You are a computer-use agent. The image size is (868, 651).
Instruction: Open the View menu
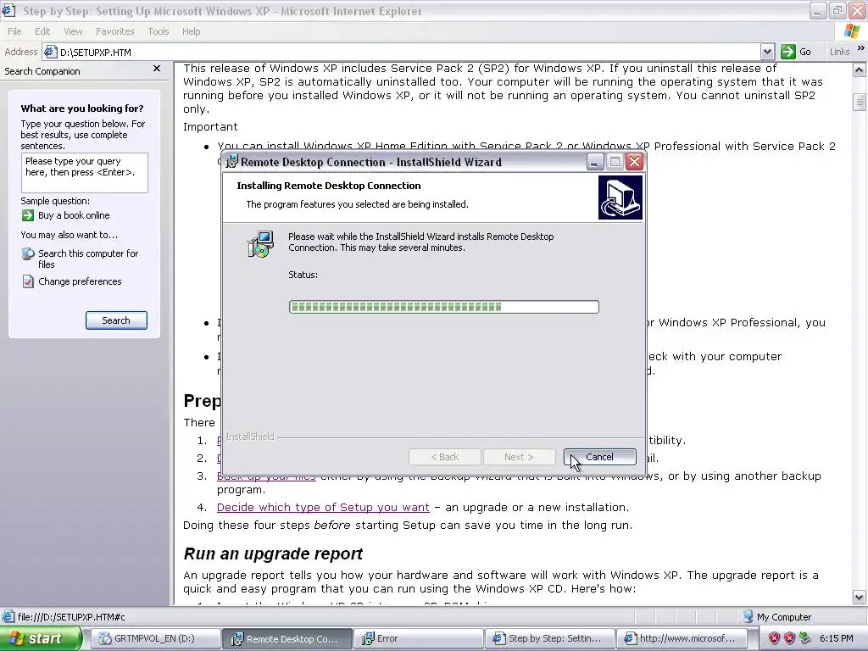pyautogui.click(x=73, y=31)
